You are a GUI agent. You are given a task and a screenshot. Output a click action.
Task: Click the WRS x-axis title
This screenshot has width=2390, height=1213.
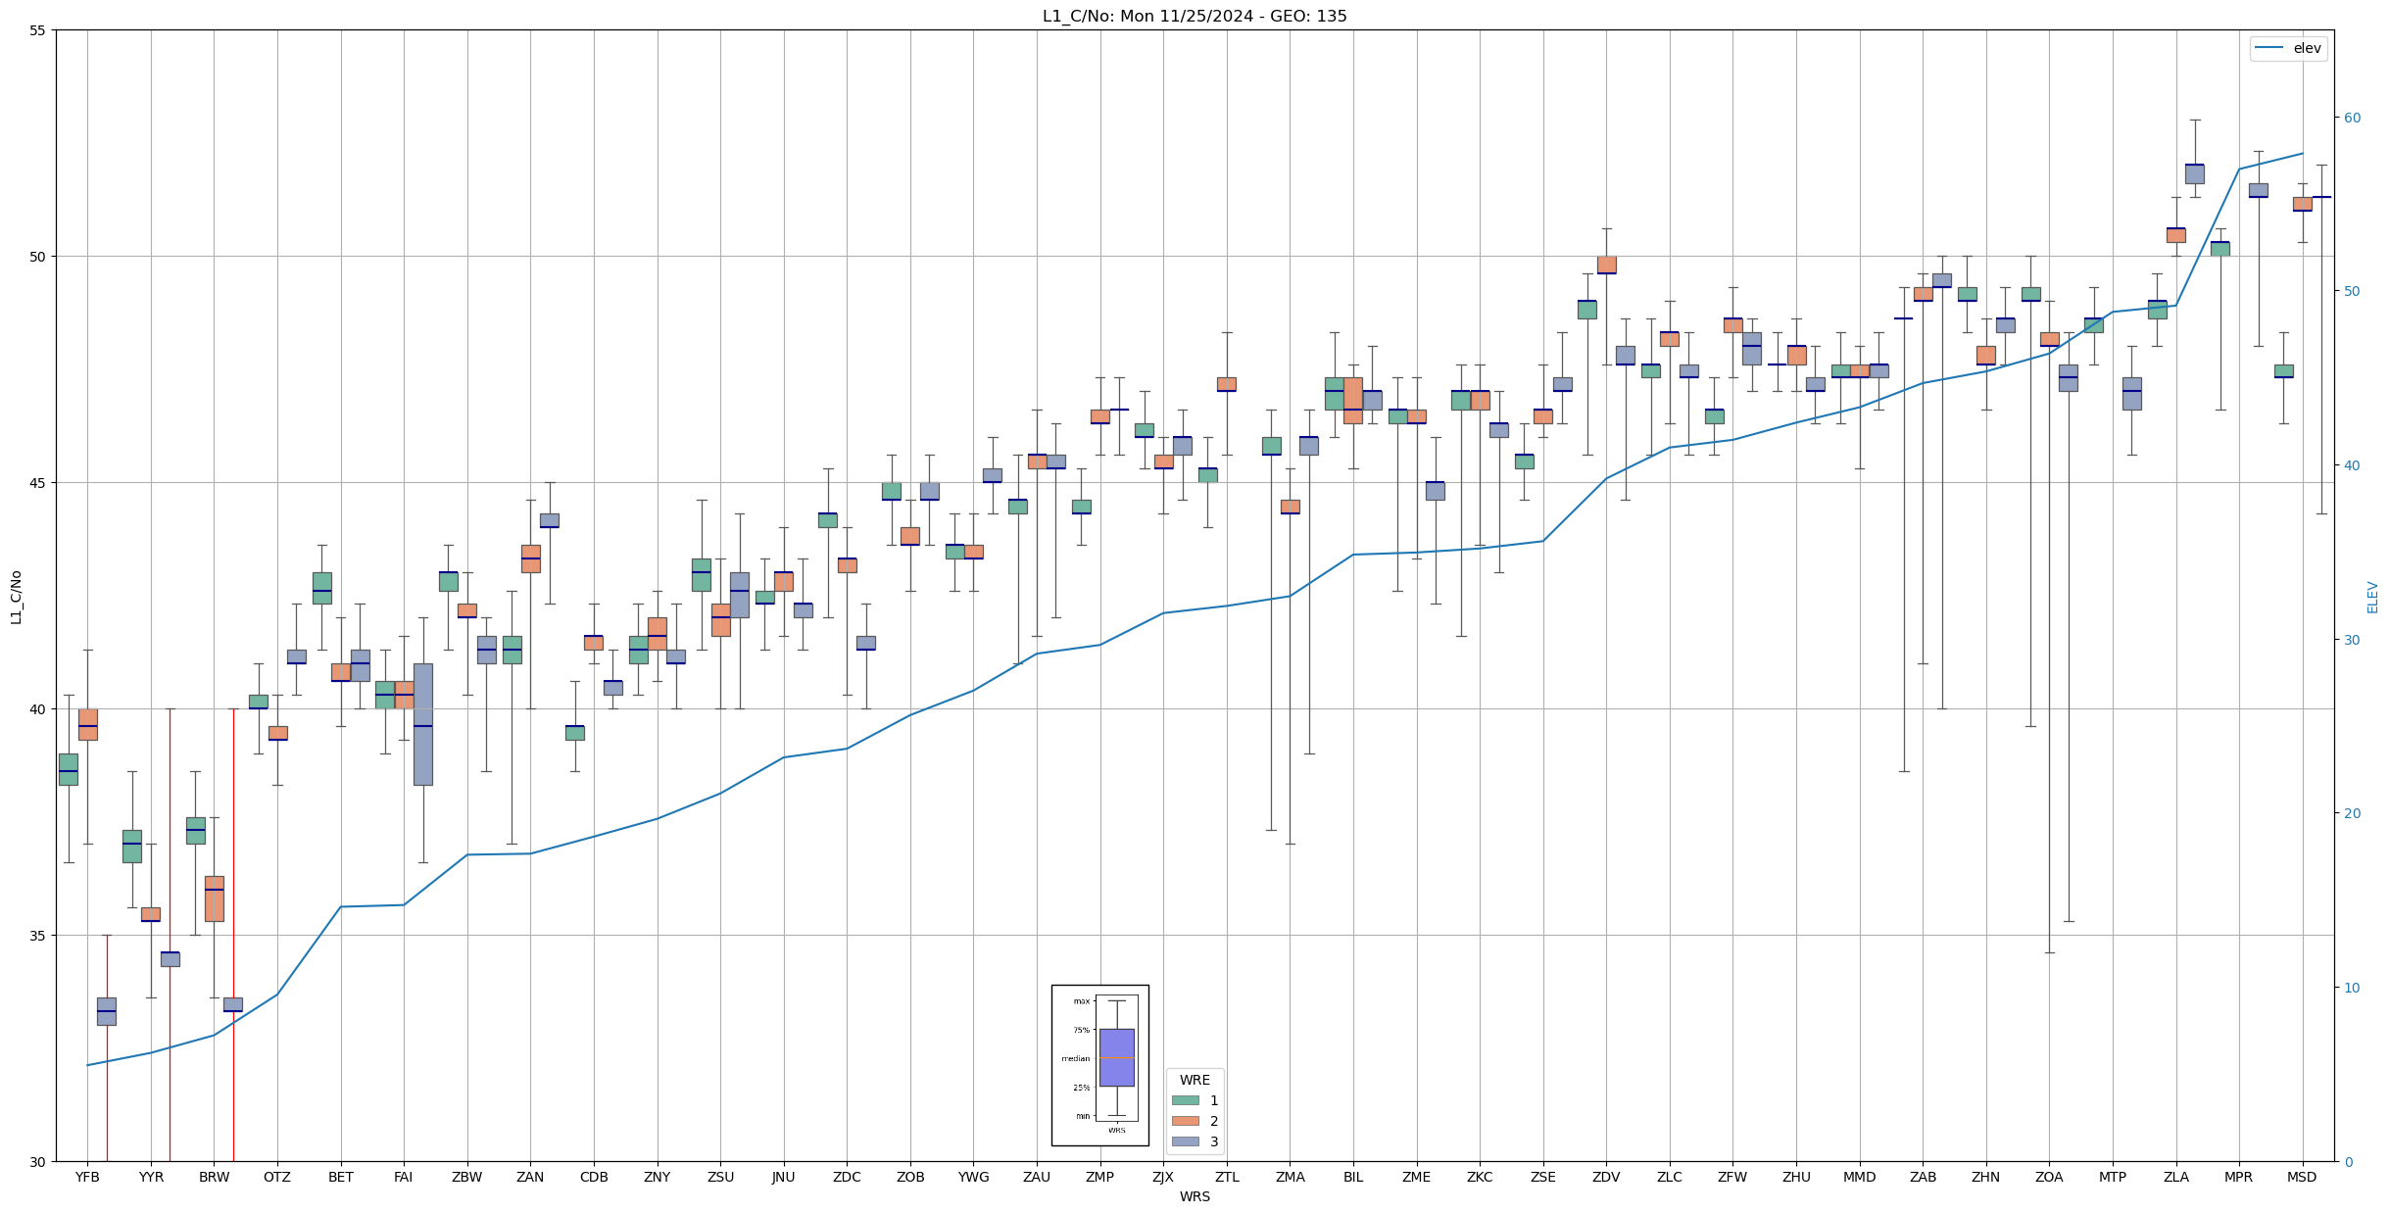point(1194,1196)
